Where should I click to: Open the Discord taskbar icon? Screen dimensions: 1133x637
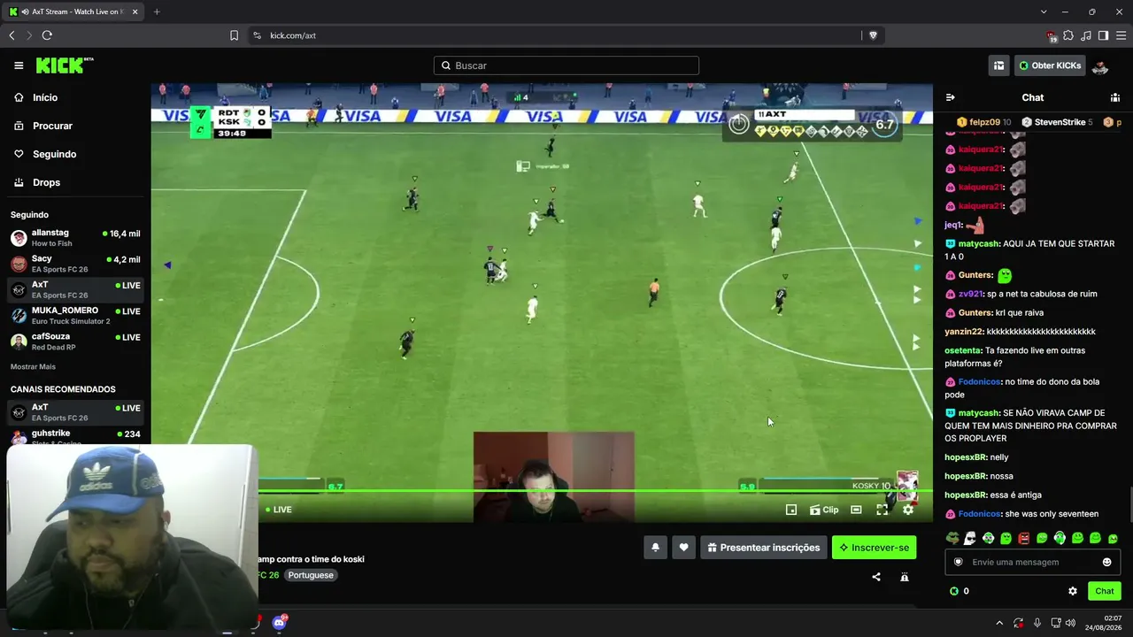pos(280,622)
